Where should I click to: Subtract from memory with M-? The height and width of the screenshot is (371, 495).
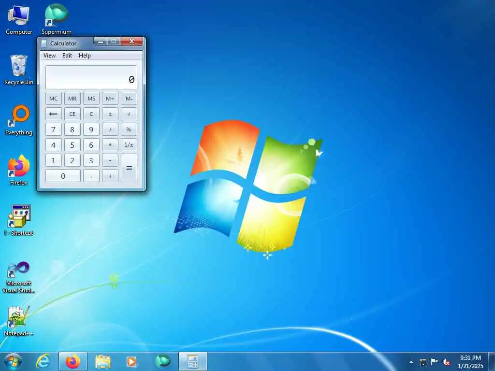coord(129,99)
